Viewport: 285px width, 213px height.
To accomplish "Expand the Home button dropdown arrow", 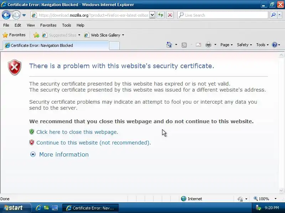I will click(176, 45).
